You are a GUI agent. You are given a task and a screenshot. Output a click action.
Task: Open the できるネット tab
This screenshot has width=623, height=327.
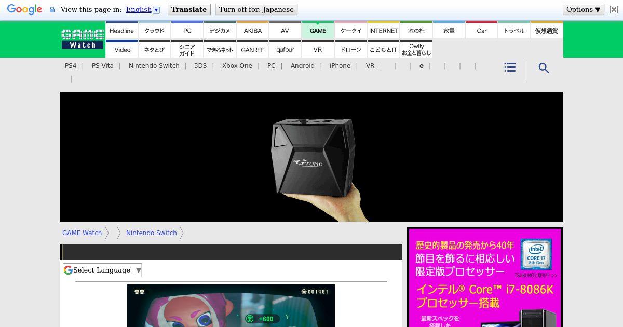[x=220, y=49]
